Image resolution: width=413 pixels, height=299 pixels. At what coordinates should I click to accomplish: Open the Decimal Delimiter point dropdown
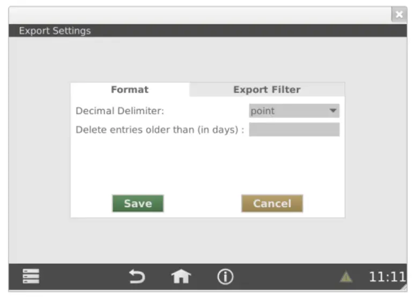point(294,111)
